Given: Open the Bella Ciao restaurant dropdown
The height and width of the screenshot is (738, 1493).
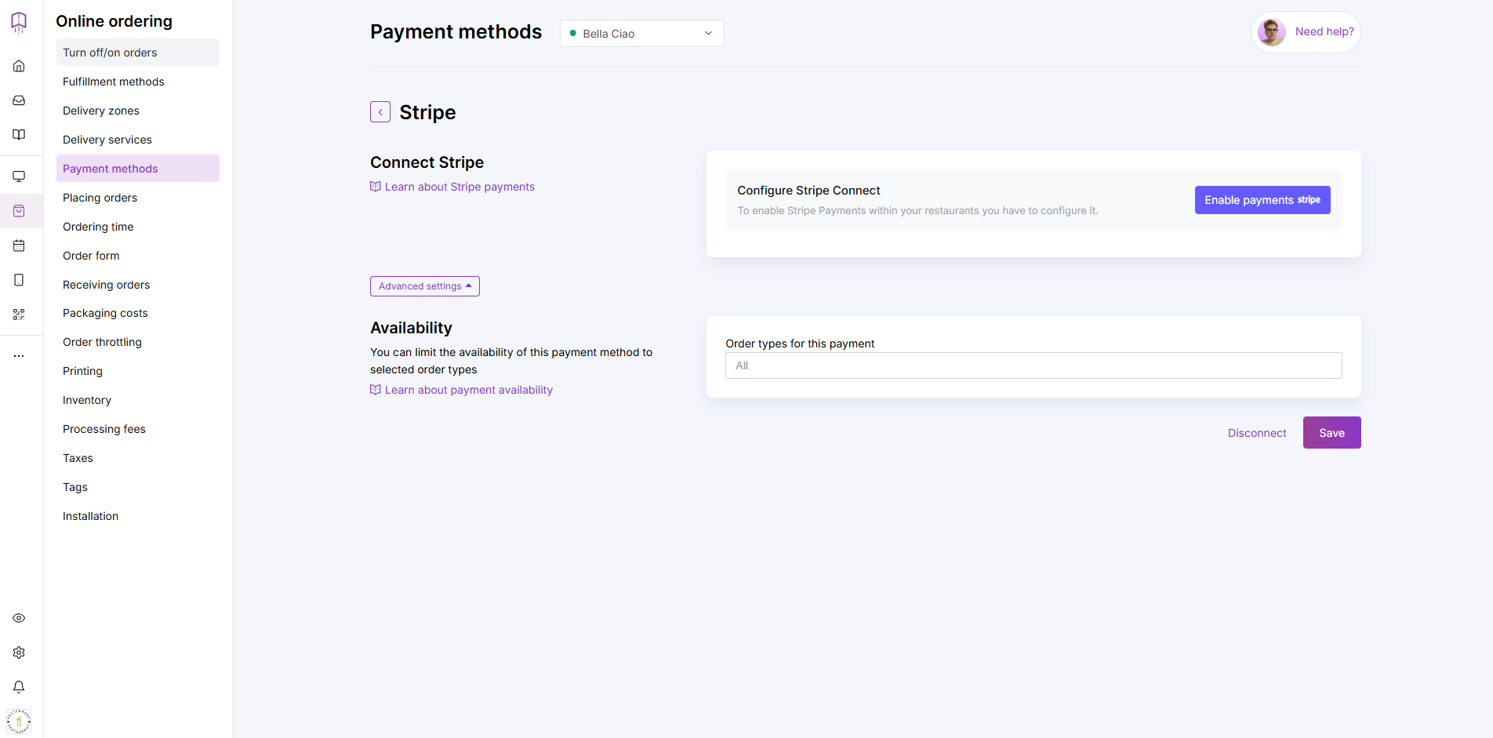Looking at the screenshot, I should (x=642, y=33).
